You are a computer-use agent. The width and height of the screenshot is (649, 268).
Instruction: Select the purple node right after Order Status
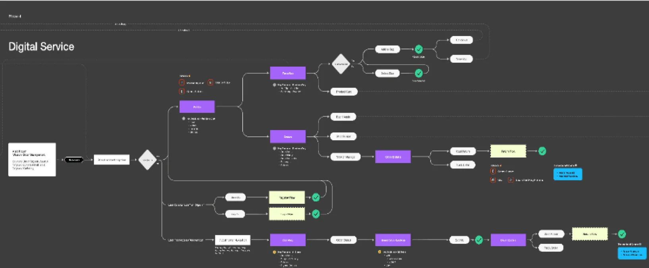pos(393,240)
